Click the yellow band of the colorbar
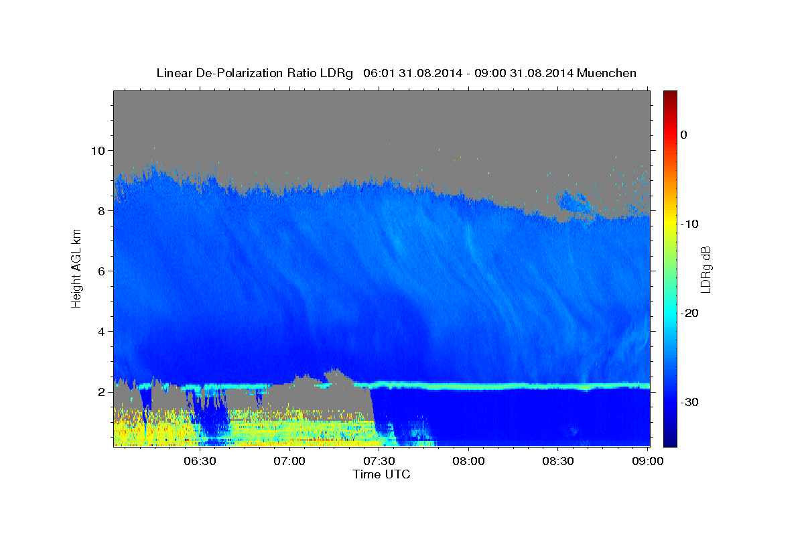This screenshot has height=536, width=804. click(x=670, y=221)
